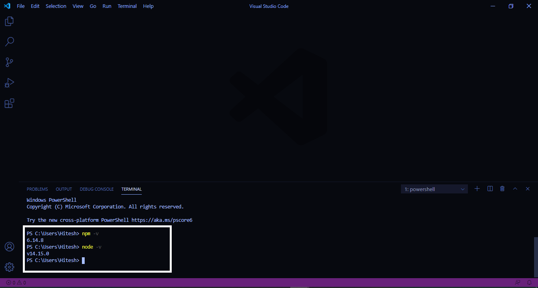Open notifications bell in status bar
Viewport: 538px width, 288px height.
529,282
